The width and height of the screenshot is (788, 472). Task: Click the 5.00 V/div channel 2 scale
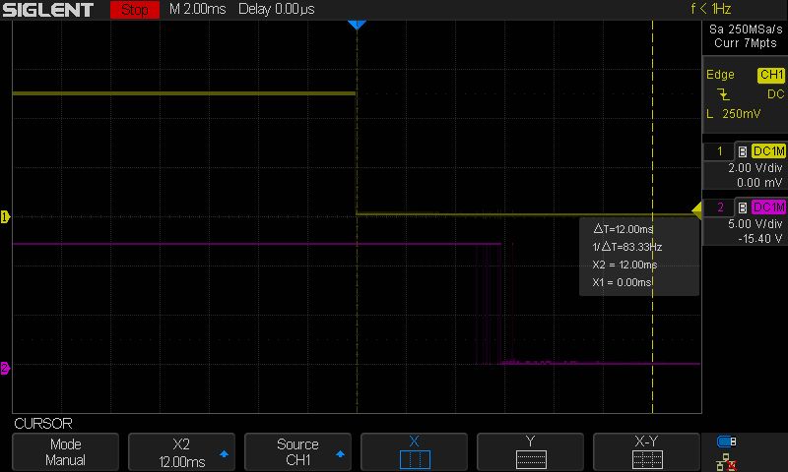pyautogui.click(x=755, y=224)
